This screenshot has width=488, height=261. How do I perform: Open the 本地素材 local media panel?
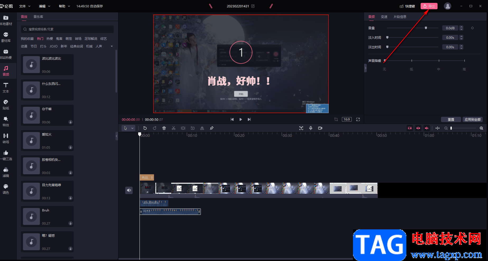(x=6, y=20)
